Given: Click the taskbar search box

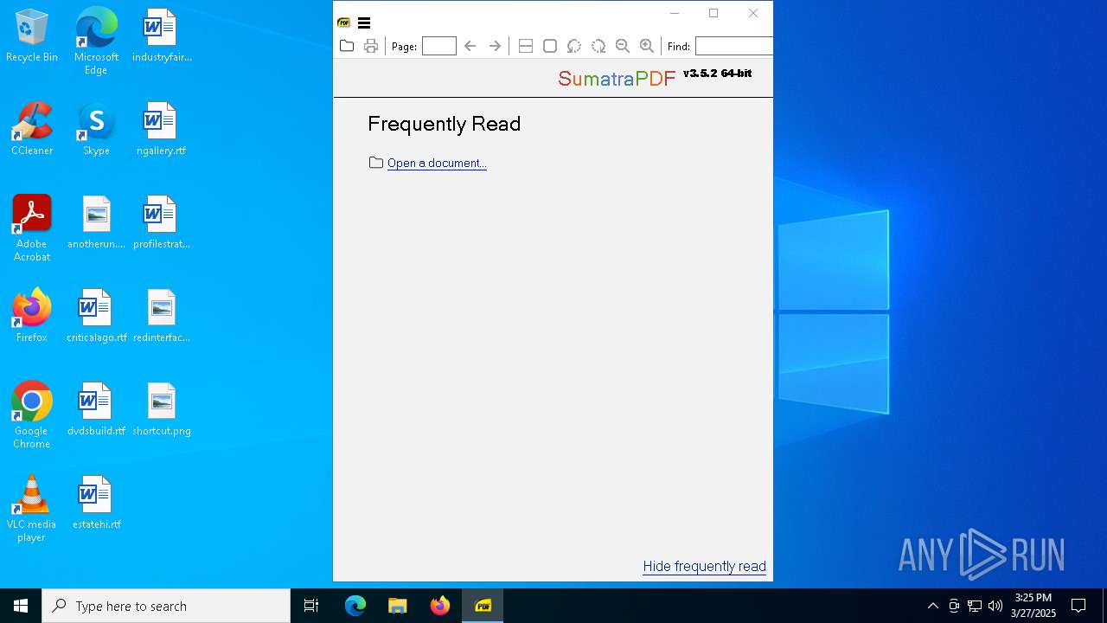Looking at the screenshot, I should (166, 606).
